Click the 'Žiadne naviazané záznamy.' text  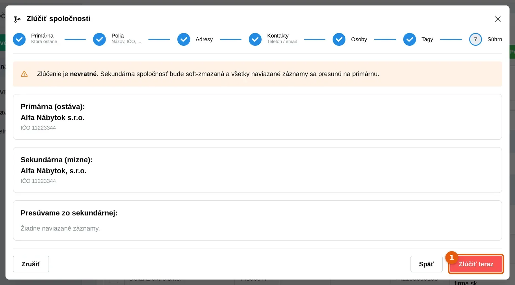coord(60,228)
